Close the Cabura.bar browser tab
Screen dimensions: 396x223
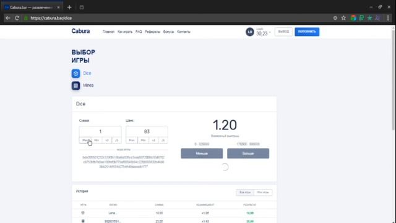[x=58, y=7]
